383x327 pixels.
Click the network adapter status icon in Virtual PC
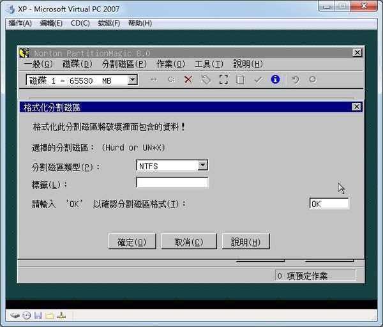[x=61, y=316]
